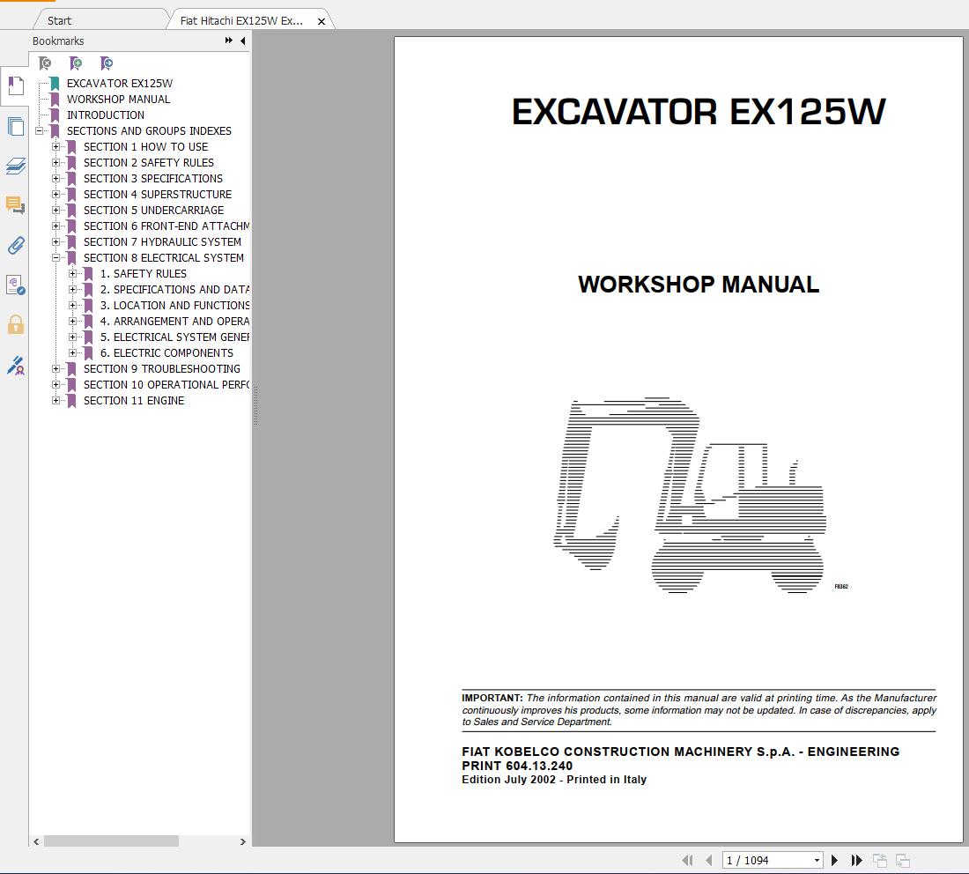Image resolution: width=969 pixels, height=874 pixels.
Task: Expand 1. SAFETY RULES sub-bookmark
Action: pos(72,274)
